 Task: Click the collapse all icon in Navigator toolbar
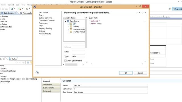coord(28,62)
